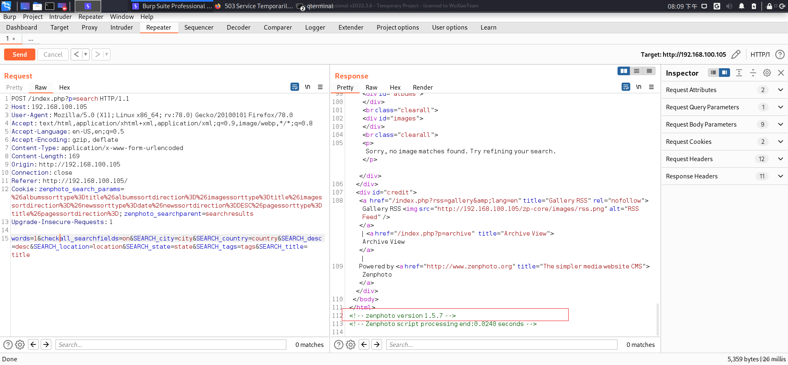
Task: Dock Inspector to the left side
Action: tap(714, 72)
